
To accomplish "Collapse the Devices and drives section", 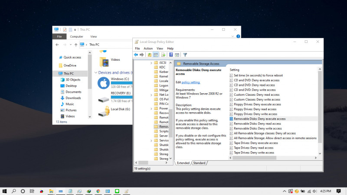I will [x=96, y=72].
